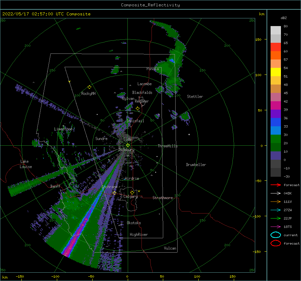Click the HighRiver label

point(139,235)
